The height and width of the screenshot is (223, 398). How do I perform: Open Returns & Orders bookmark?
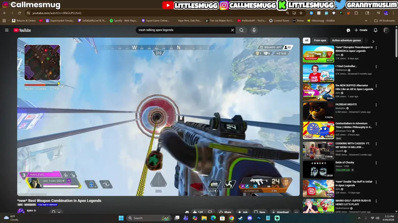[24, 21]
